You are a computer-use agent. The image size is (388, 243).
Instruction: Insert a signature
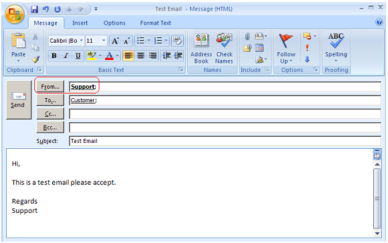(x=261, y=59)
